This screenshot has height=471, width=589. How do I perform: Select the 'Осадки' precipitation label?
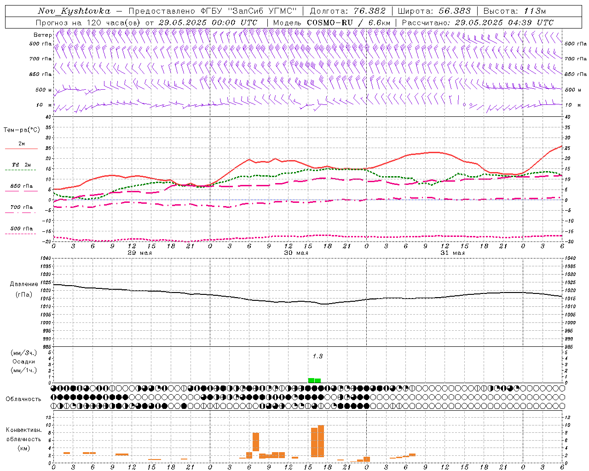24,362
